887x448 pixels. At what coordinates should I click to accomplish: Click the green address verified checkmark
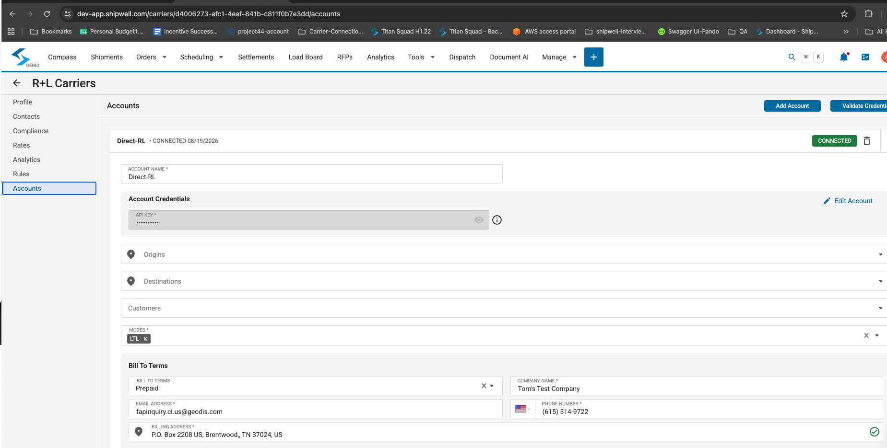tap(874, 432)
